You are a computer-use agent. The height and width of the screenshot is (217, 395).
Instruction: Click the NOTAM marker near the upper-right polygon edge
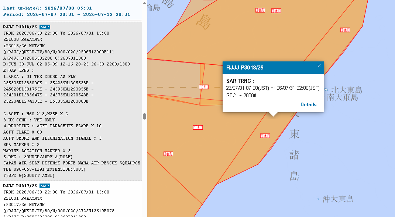345,30
